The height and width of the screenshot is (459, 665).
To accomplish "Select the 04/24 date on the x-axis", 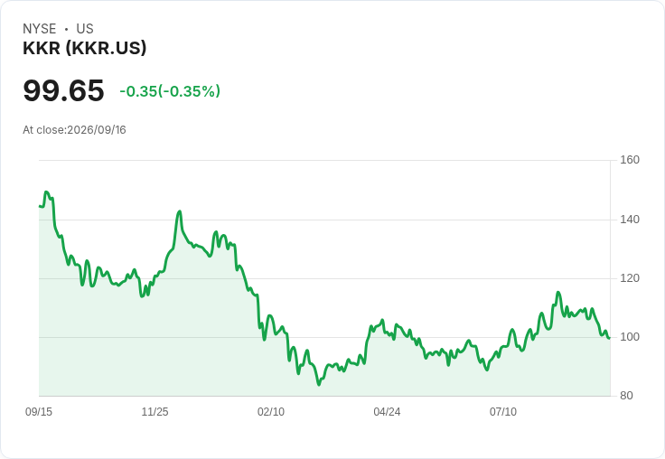I will click(x=387, y=411).
